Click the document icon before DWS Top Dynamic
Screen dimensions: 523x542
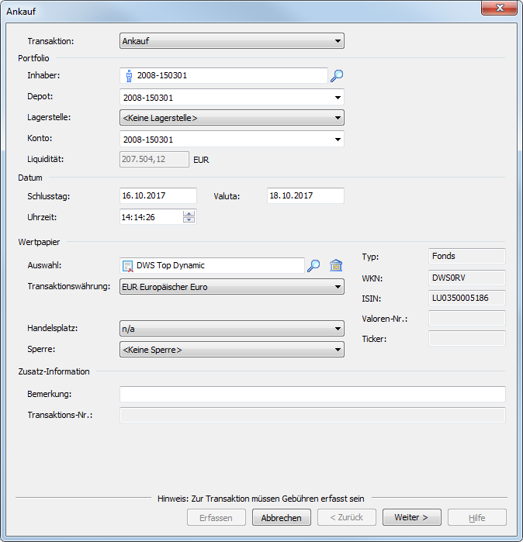click(128, 265)
